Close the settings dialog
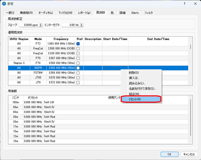This screenshot has height=160, width=201. (195, 4)
